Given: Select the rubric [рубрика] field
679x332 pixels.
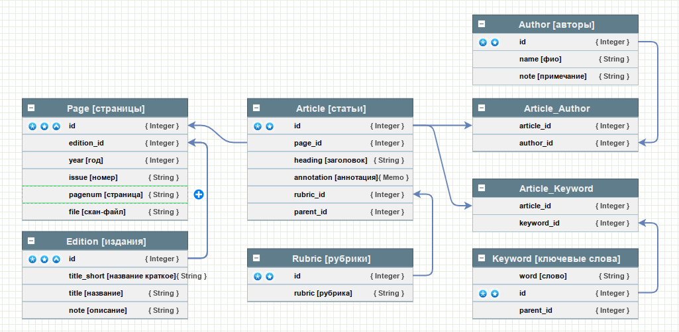Looking at the screenshot, I should (x=330, y=293).
